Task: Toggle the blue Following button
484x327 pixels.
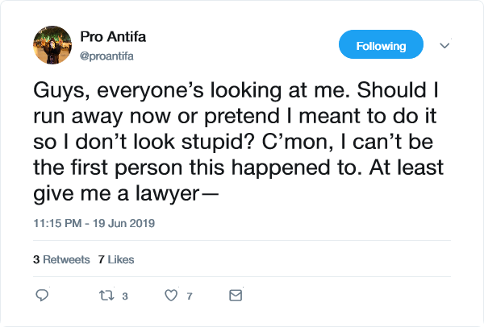Action: tap(381, 45)
